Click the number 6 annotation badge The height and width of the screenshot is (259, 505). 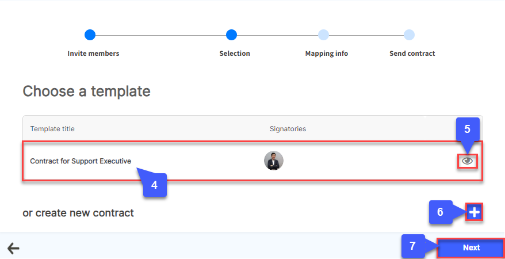[441, 212]
